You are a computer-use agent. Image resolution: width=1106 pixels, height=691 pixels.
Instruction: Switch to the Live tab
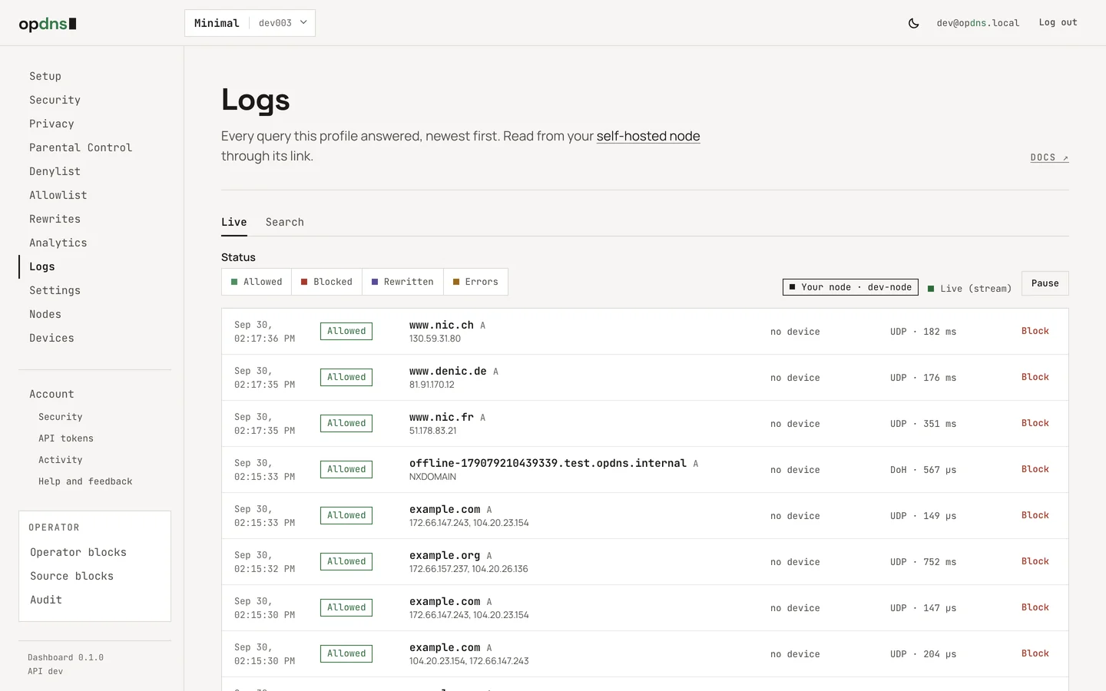[x=234, y=222]
